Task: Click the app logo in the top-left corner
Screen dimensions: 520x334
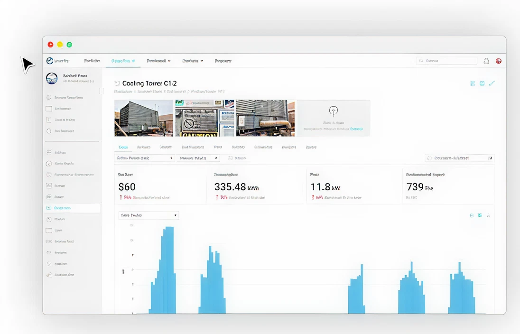Action: pyautogui.click(x=49, y=61)
